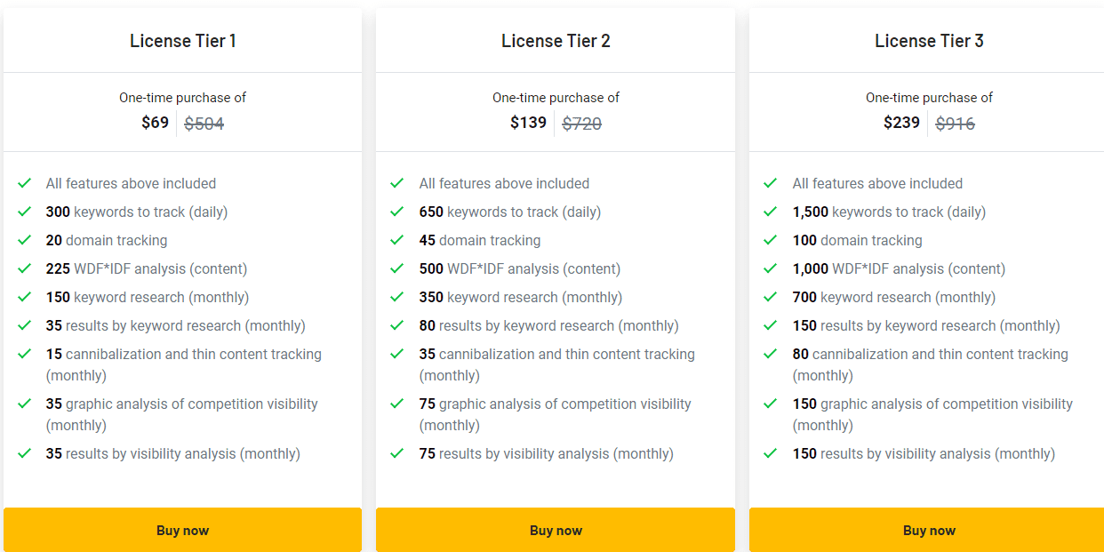Click checkmark beside 1,500 keywords to track

(x=771, y=212)
